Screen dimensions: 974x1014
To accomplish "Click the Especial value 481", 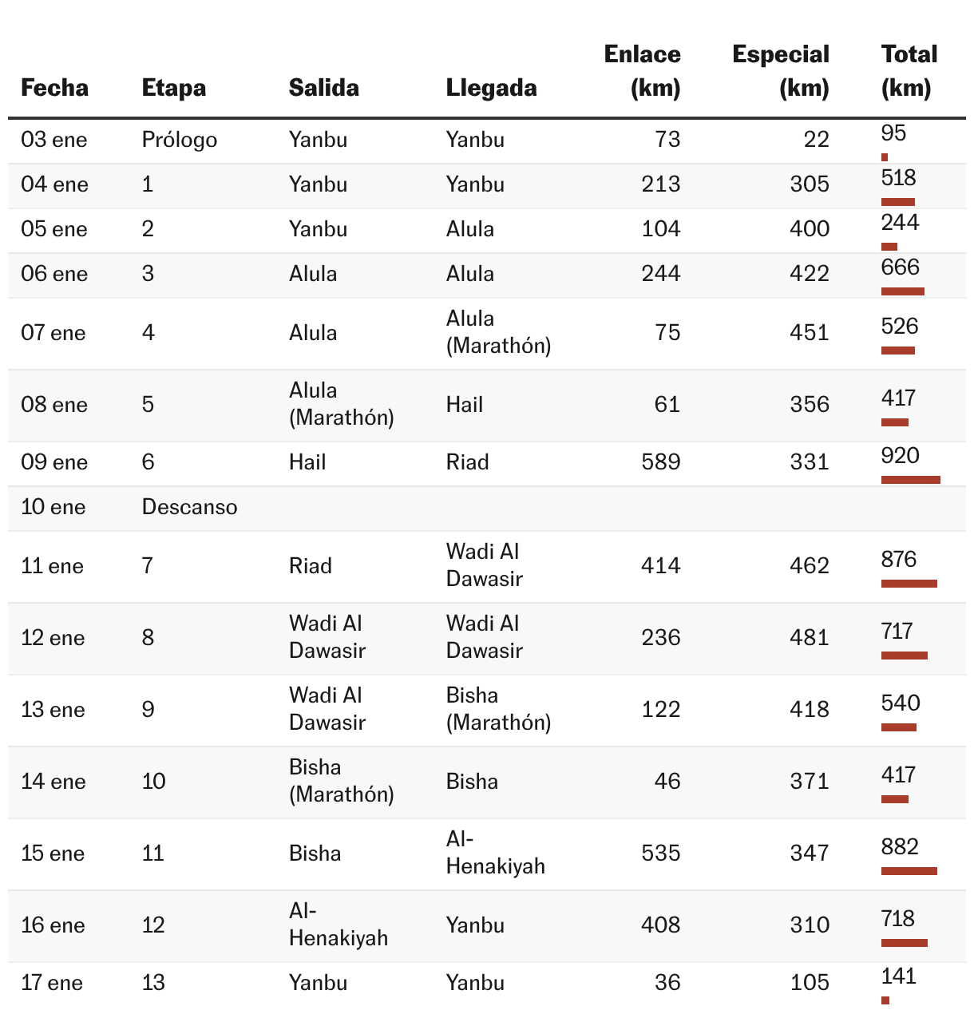I will (809, 638).
